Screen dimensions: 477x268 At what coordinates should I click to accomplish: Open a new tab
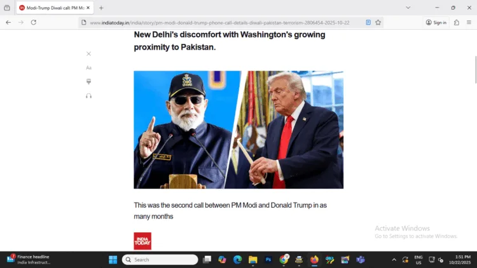click(101, 8)
